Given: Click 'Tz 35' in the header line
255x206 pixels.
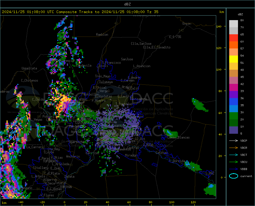Looking at the screenshot, I should tap(152, 12).
